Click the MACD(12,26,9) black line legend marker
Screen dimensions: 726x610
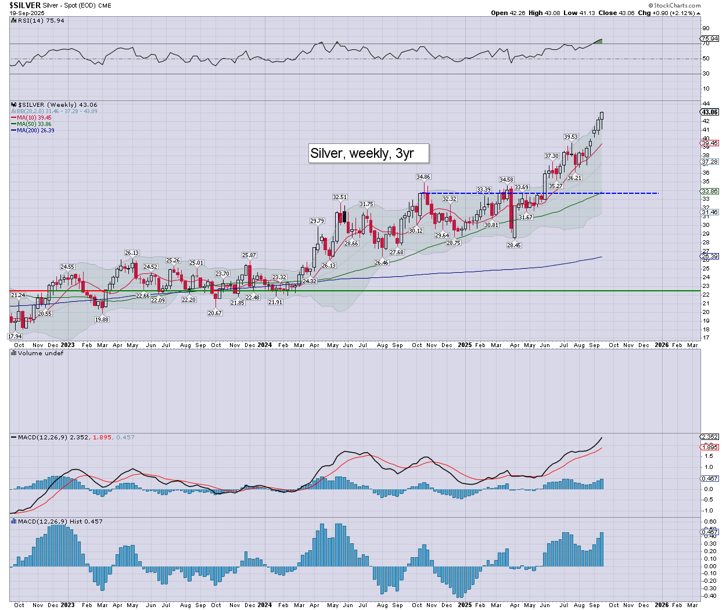point(14,437)
